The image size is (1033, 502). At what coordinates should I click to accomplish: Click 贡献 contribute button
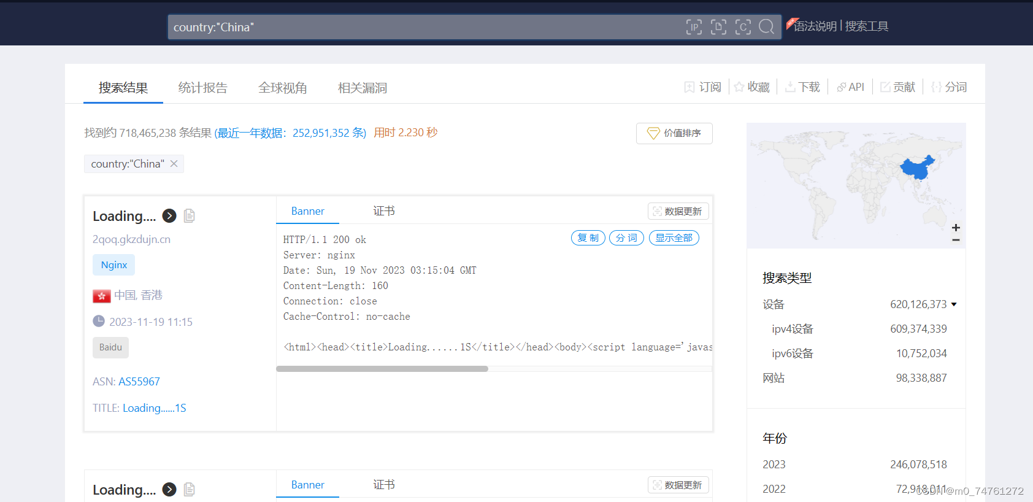(x=897, y=87)
